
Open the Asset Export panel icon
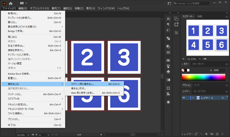(x=176, y=24)
